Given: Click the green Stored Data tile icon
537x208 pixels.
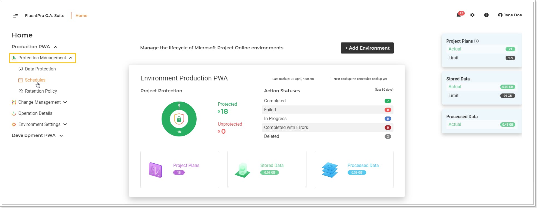Looking at the screenshot, I should 242,170.
